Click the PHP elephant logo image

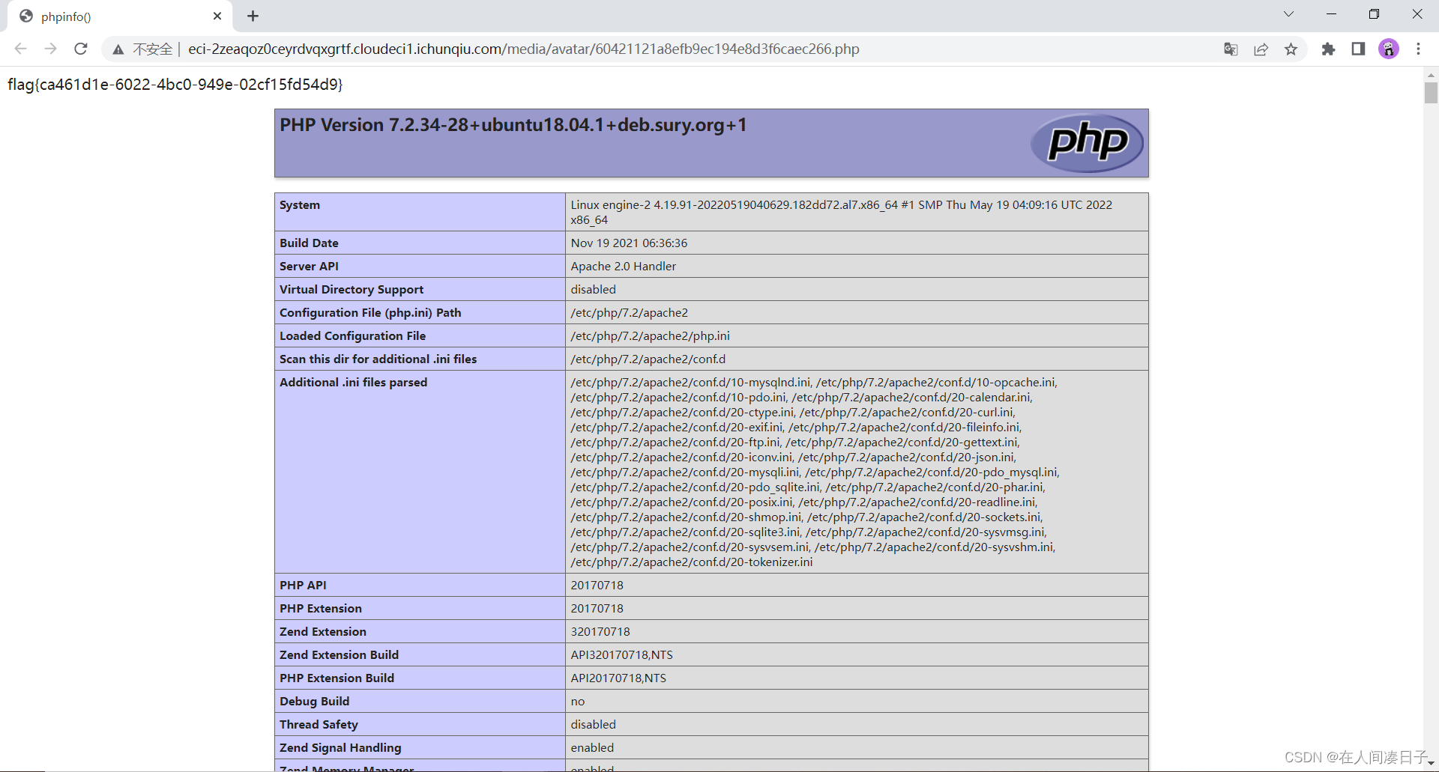coord(1087,142)
